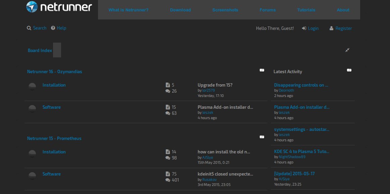Open Installation forum under Netrunner 16
This screenshot has height=194, width=390.
tap(54, 85)
